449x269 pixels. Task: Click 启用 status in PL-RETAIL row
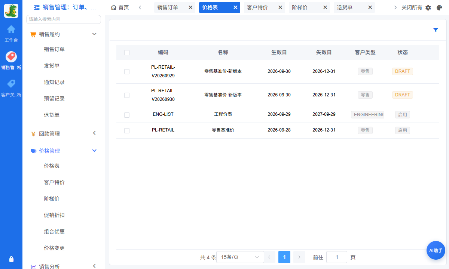[x=403, y=130]
